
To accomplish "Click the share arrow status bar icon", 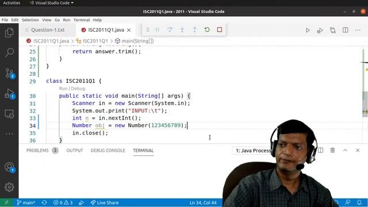I will click(x=81, y=202).
